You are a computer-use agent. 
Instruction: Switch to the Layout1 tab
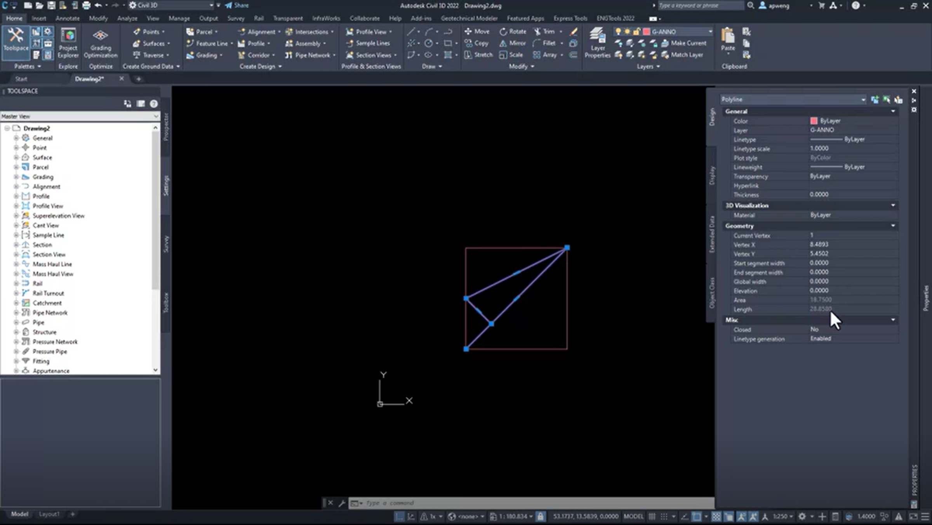[x=49, y=514]
